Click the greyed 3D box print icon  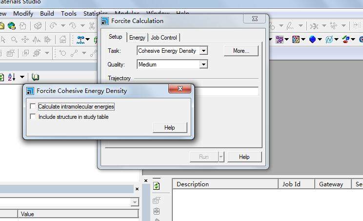[38, 26]
